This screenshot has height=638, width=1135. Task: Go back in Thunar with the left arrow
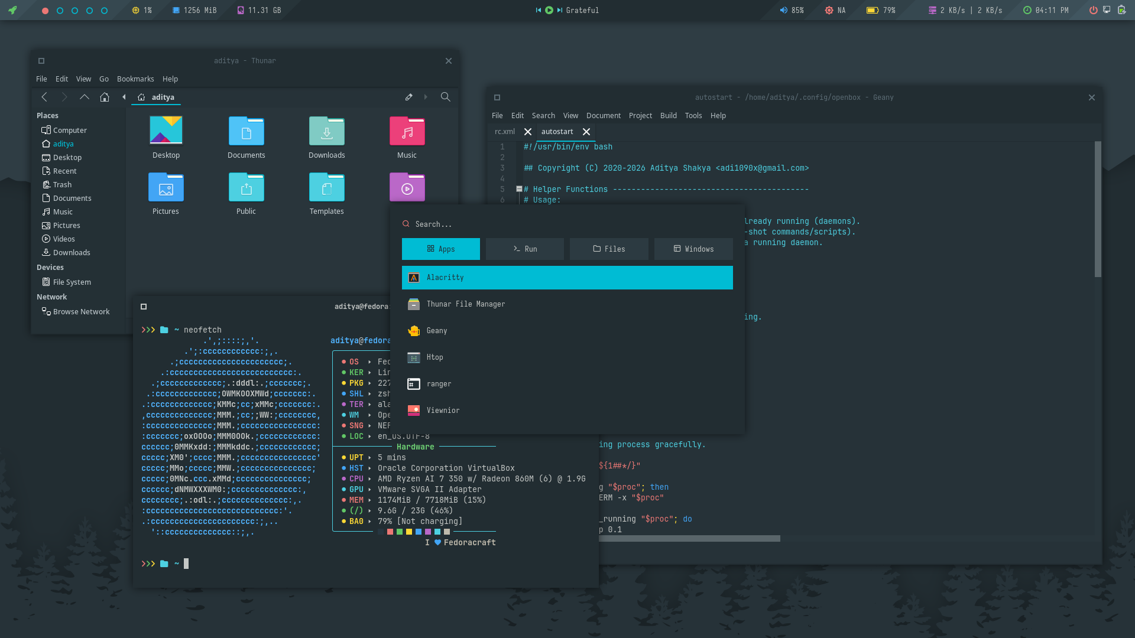[x=44, y=97]
